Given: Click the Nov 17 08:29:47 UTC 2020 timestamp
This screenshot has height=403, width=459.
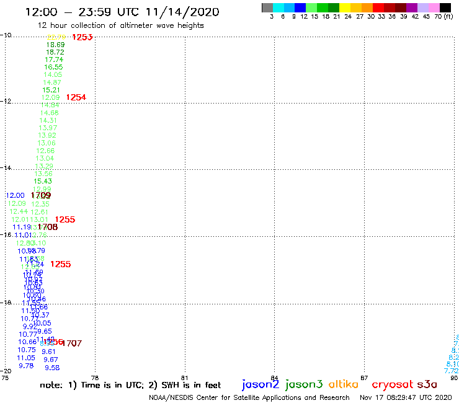Looking at the screenshot, I should (406, 397).
